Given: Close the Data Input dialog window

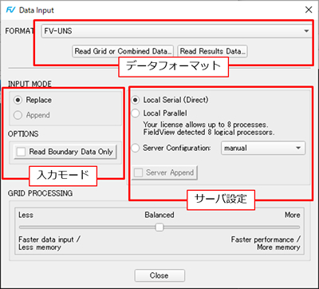Looking at the screenshot, I should pyautogui.click(x=309, y=10).
